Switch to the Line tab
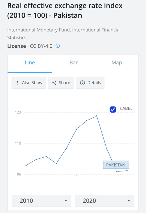 tap(30, 63)
